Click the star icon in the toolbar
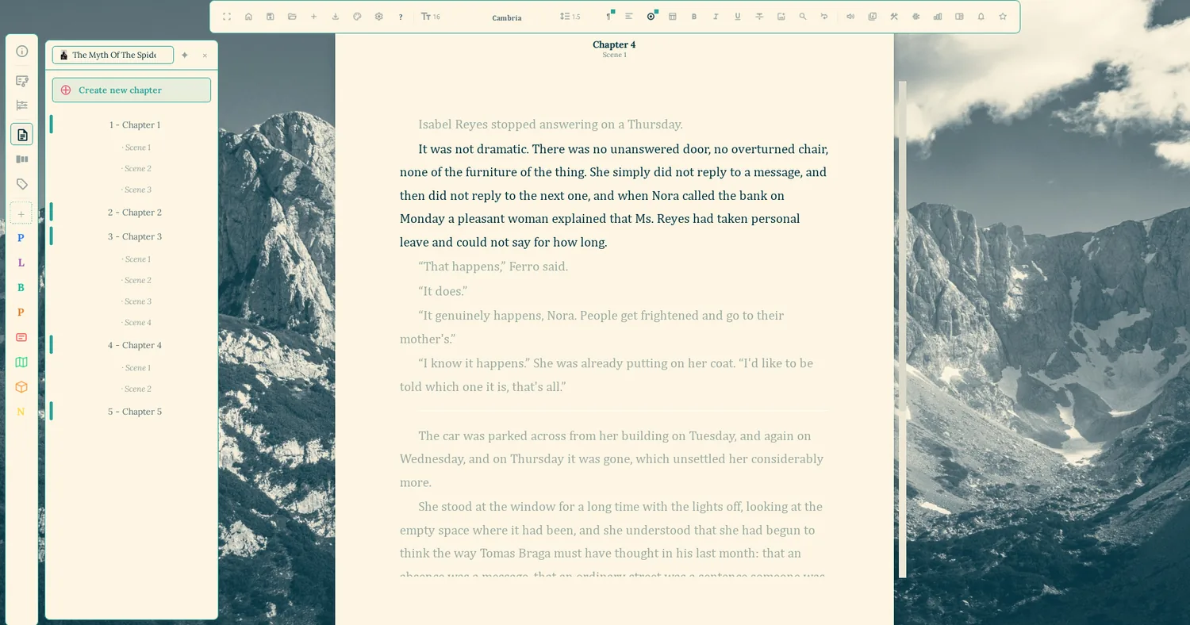 (1003, 17)
